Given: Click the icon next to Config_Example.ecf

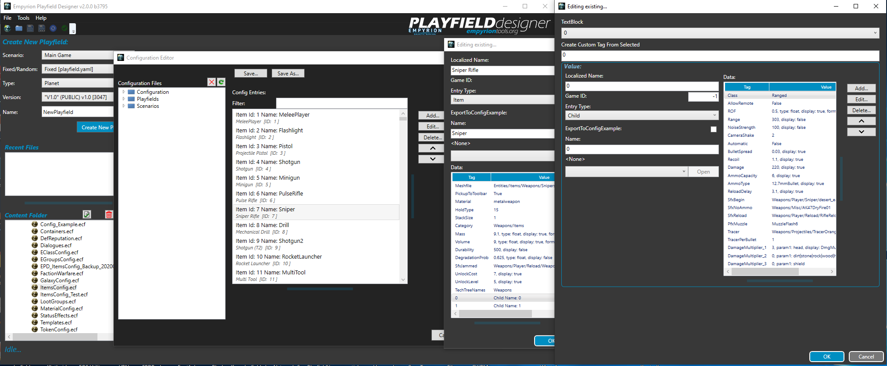Looking at the screenshot, I should (35, 224).
